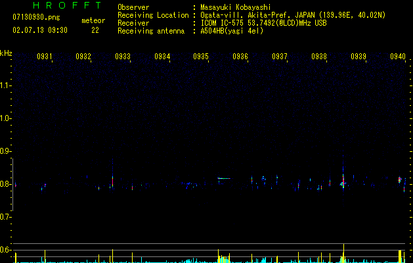Click the Receiving antenna label

point(151,31)
